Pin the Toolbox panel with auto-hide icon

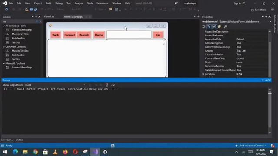pos(36,17)
